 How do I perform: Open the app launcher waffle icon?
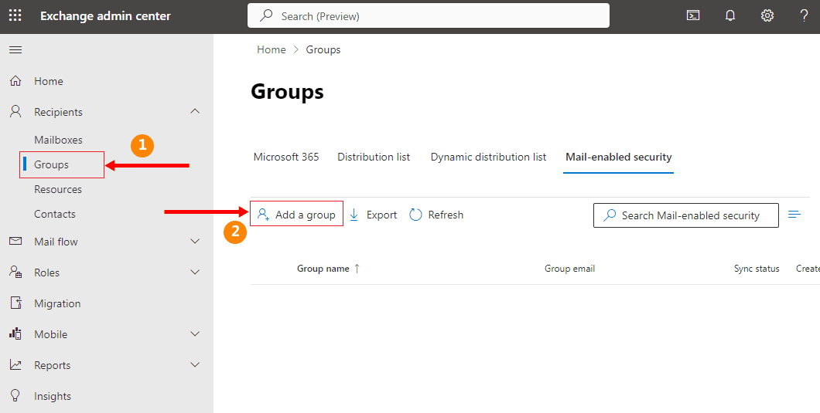15,15
